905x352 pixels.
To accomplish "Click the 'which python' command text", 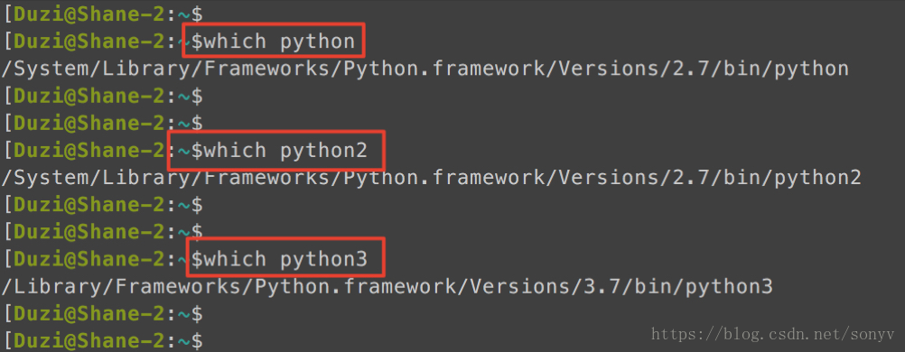I will (279, 41).
